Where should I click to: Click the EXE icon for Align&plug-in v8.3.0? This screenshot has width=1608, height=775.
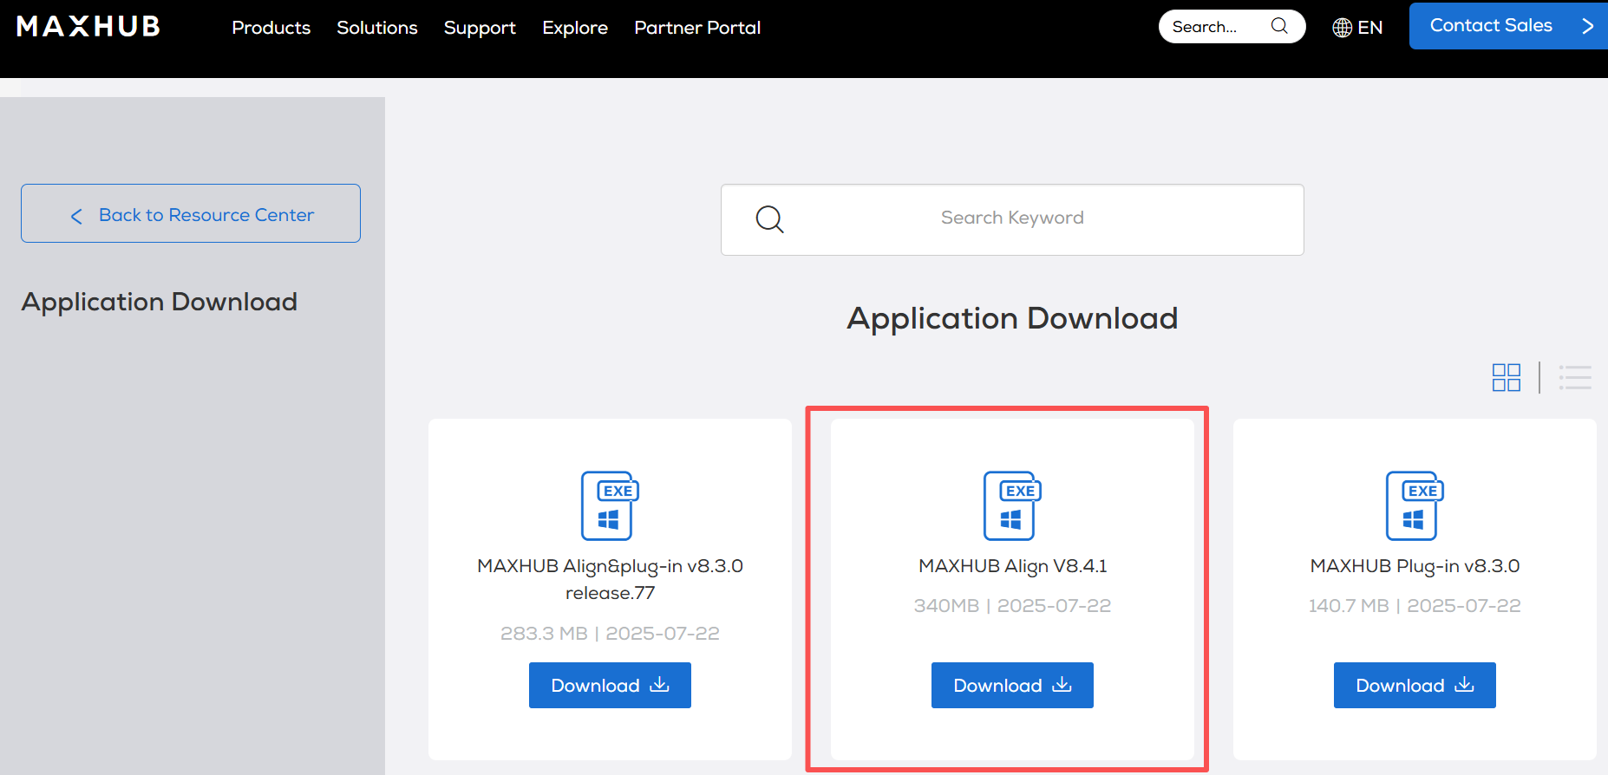coord(609,505)
